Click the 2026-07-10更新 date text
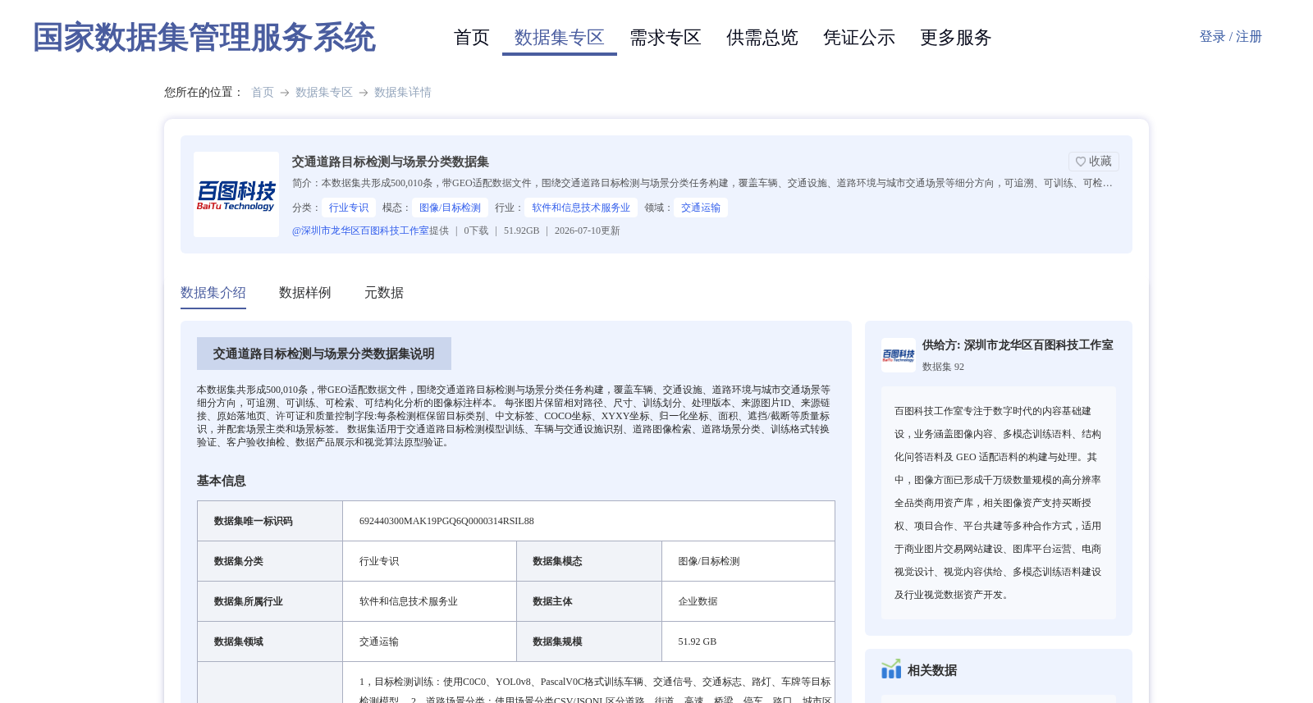This screenshot has height=703, width=1313. coord(588,231)
